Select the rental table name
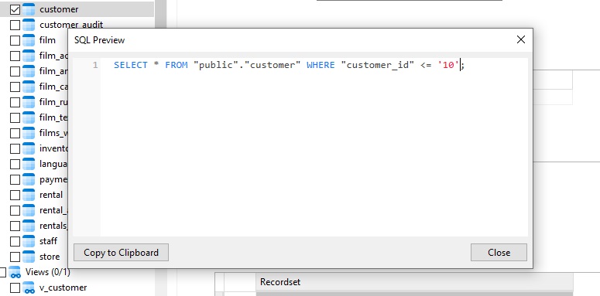This screenshot has height=296, width=600. pos(51,195)
